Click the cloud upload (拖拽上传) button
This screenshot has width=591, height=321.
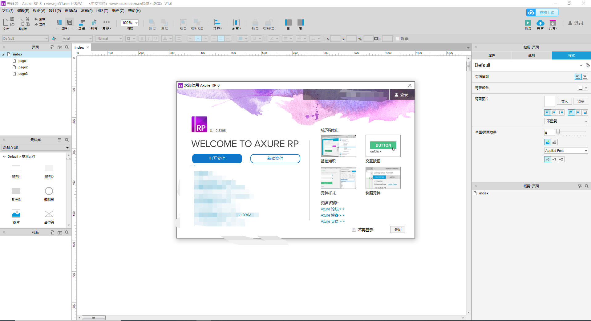pos(542,12)
